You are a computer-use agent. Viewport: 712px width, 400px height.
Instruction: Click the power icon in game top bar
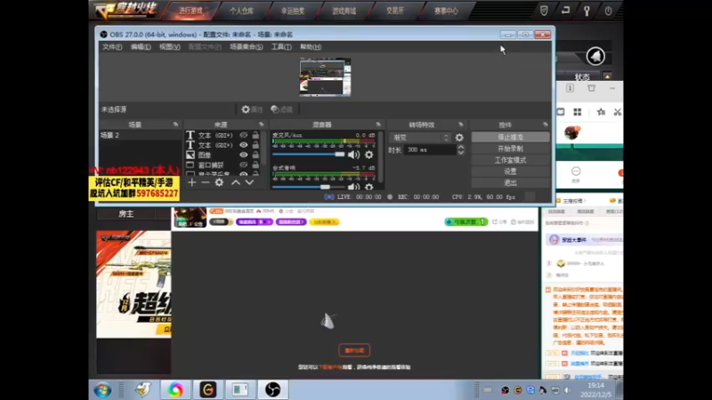point(608,11)
